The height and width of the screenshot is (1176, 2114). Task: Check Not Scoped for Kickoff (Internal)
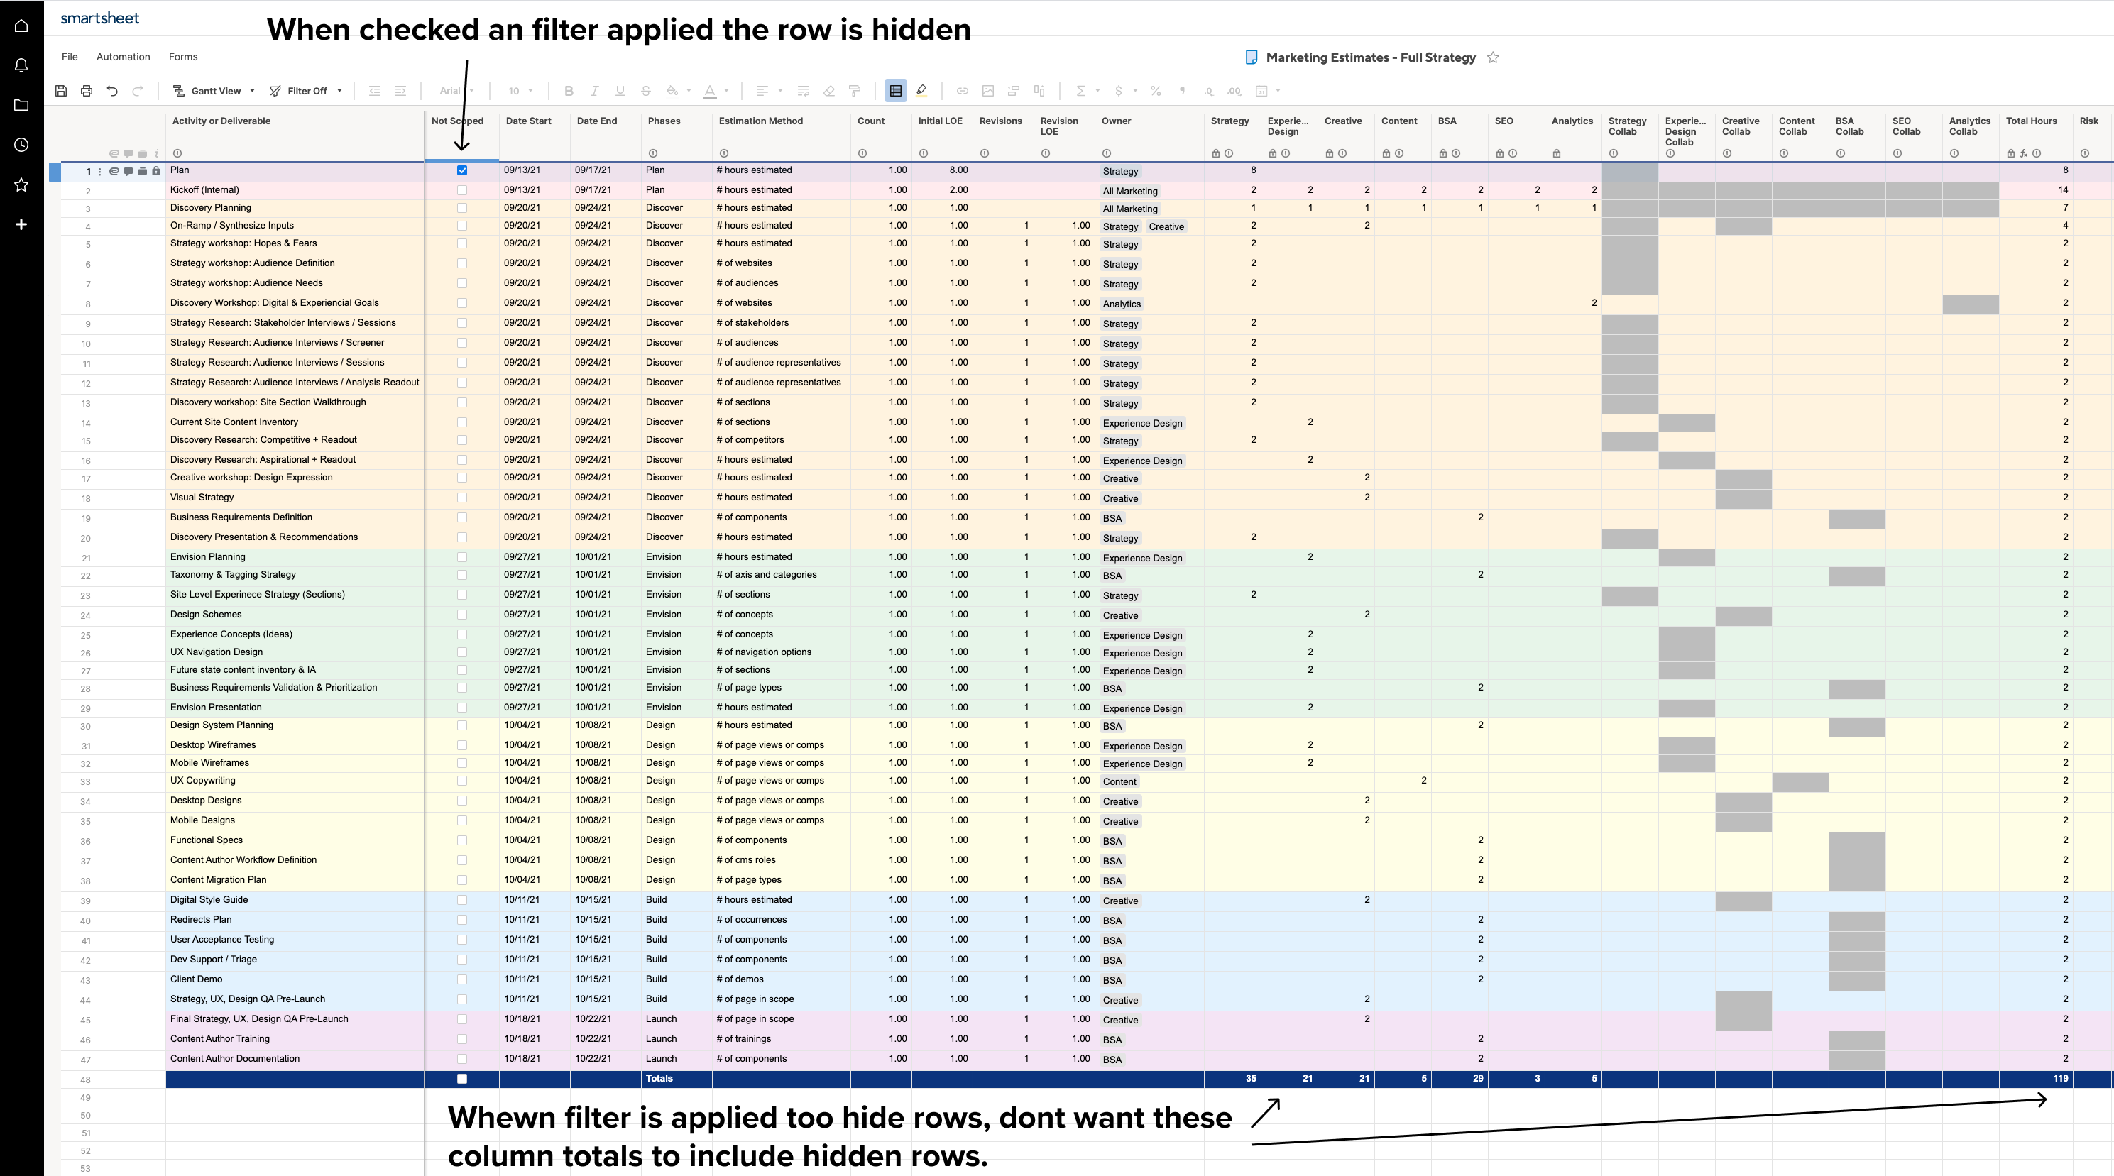pos(461,189)
